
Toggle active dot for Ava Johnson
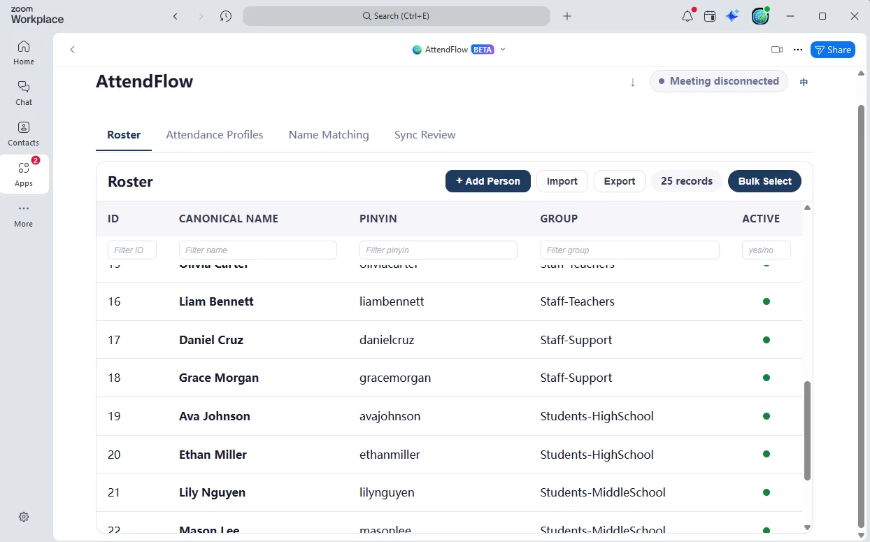(x=766, y=416)
